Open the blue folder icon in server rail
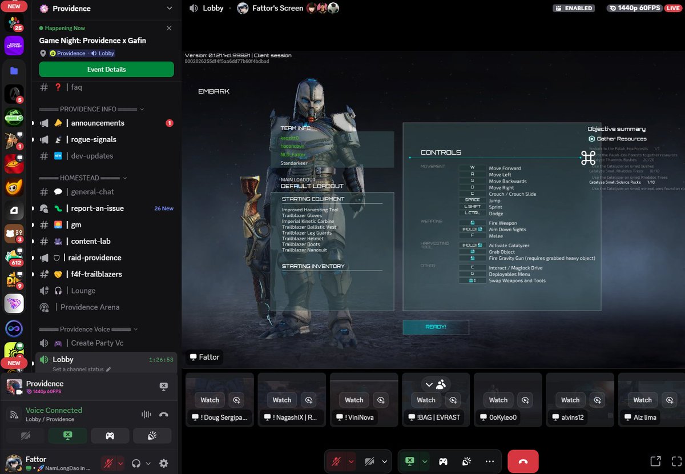Viewport: 685px width, 474px height. (x=14, y=71)
